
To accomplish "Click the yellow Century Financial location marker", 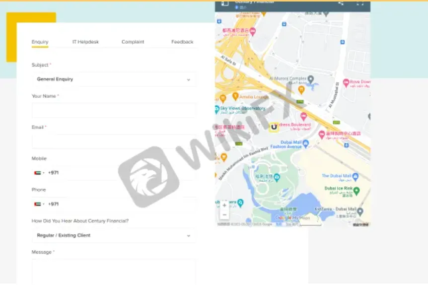I will pyautogui.click(x=274, y=127).
